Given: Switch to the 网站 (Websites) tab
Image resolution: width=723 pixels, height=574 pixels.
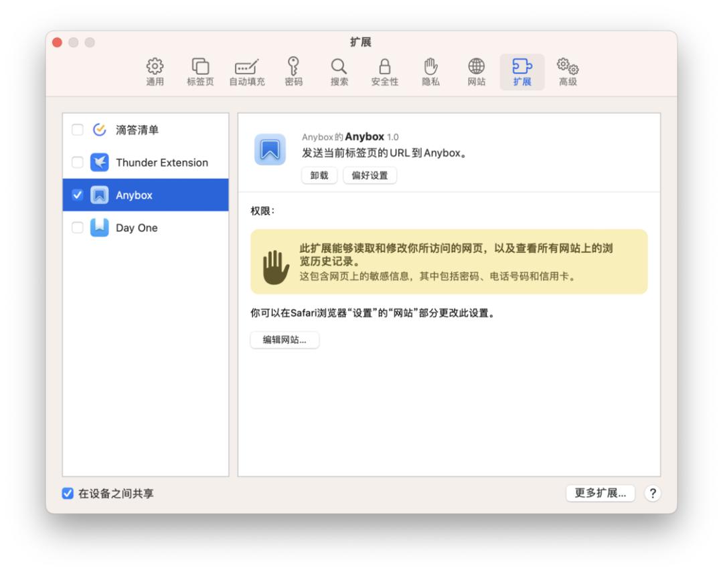Looking at the screenshot, I should click(477, 72).
